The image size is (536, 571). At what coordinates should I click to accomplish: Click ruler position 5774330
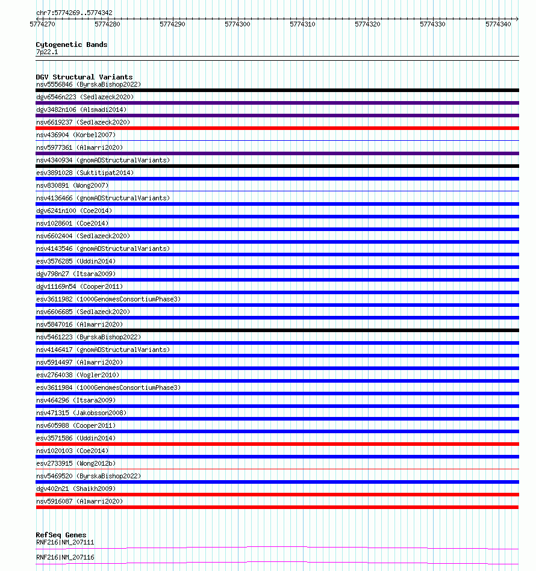pyautogui.click(x=432, y=24)
